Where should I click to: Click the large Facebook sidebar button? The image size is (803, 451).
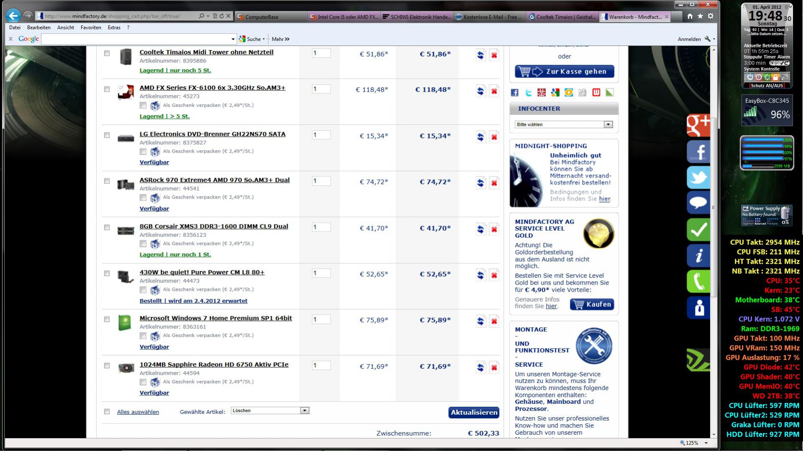click(698, 151)
